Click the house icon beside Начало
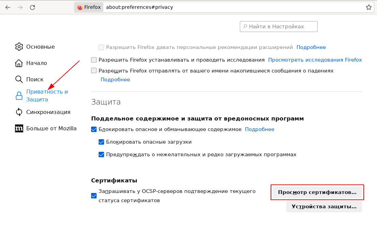This screenshot has width=377, height=227. tap(19, 63)
